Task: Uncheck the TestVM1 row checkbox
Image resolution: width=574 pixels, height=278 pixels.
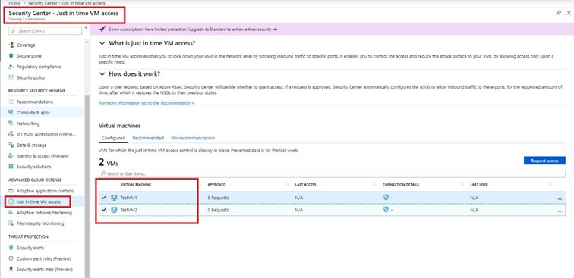Action: [x=104, y=198]
